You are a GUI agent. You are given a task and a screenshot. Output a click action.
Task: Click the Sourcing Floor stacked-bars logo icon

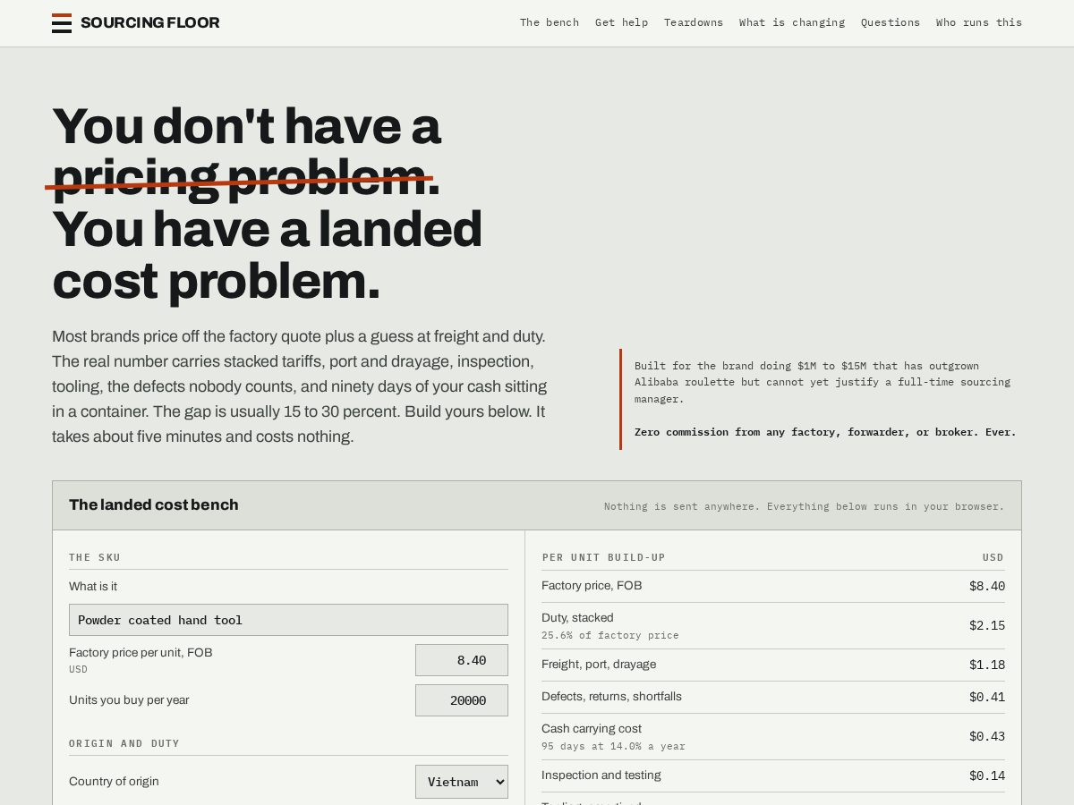62,23
